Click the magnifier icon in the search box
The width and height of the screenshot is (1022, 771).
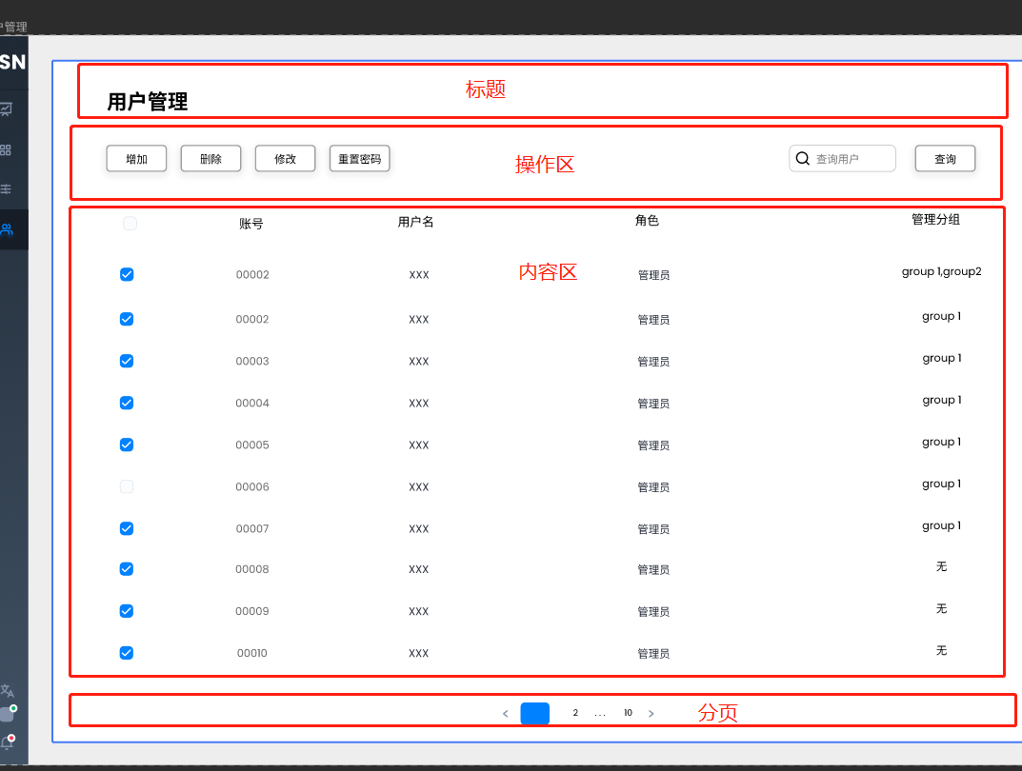click(802, 158)
